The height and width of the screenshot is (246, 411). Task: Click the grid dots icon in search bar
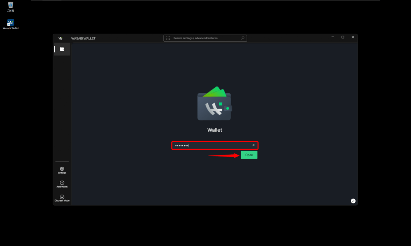coord(168,38)
